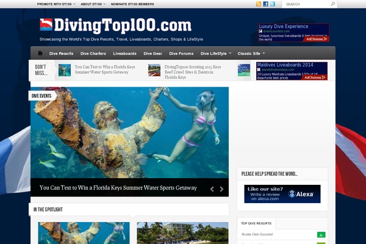This screenshot has width=366, height=244.
Task: Expand the Dive LifeStyle dropdown
Action: click(x=216, y=54)
